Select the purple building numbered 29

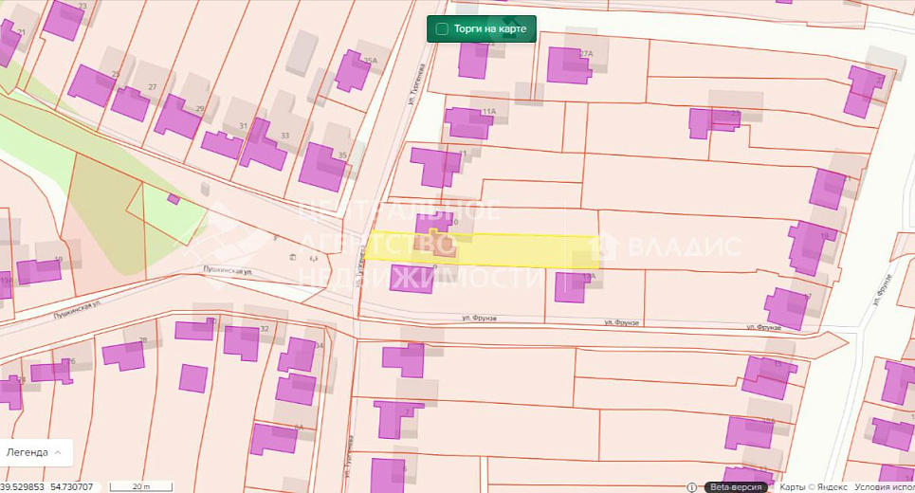(176, 117)
